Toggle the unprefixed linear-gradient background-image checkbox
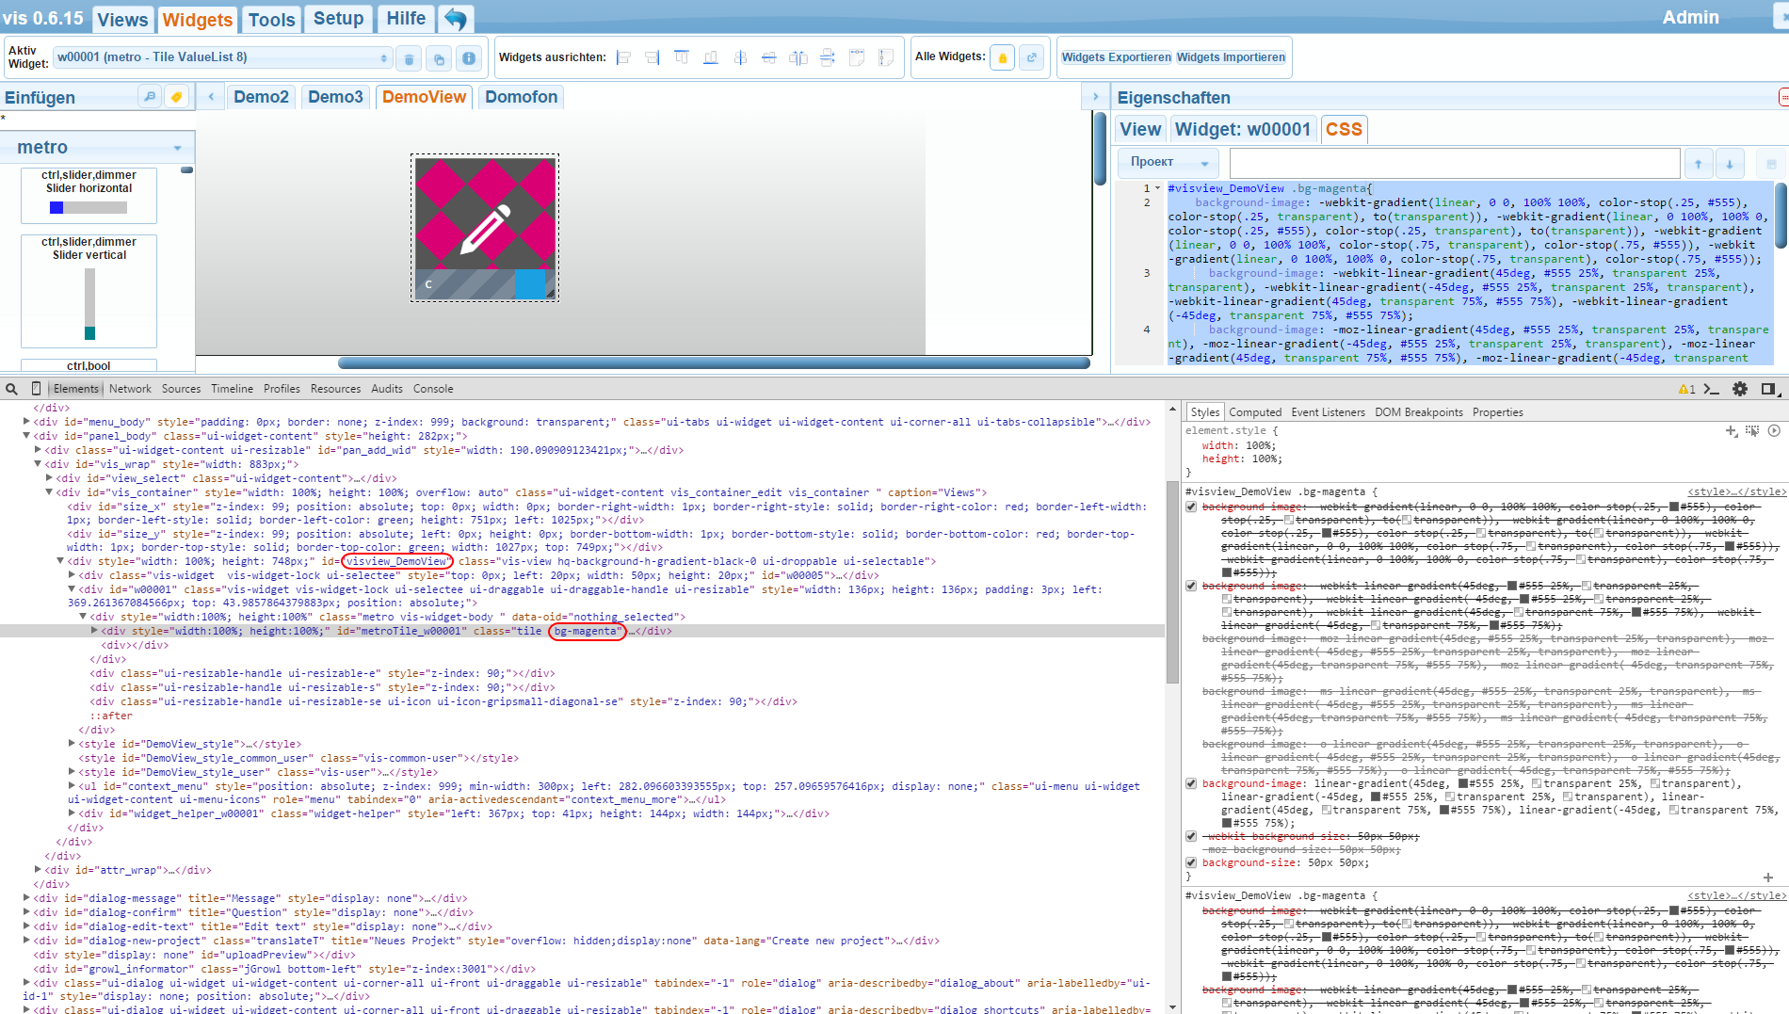The image size is (1789, 1014). click(x=1191, y=783)
